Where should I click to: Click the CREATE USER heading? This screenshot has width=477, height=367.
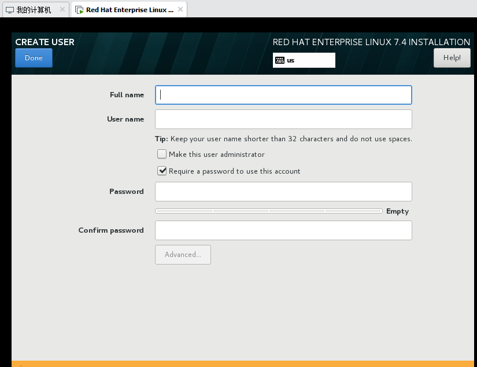coord(45,42)
